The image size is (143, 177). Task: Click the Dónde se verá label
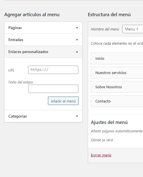[102, 140]
